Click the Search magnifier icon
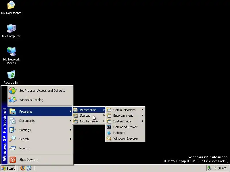The image size is (230, 172). [x=13, y=139]
